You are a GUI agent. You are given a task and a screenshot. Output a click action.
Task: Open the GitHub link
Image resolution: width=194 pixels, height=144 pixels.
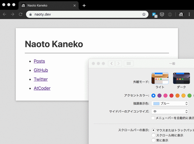[x=41, y=70]
